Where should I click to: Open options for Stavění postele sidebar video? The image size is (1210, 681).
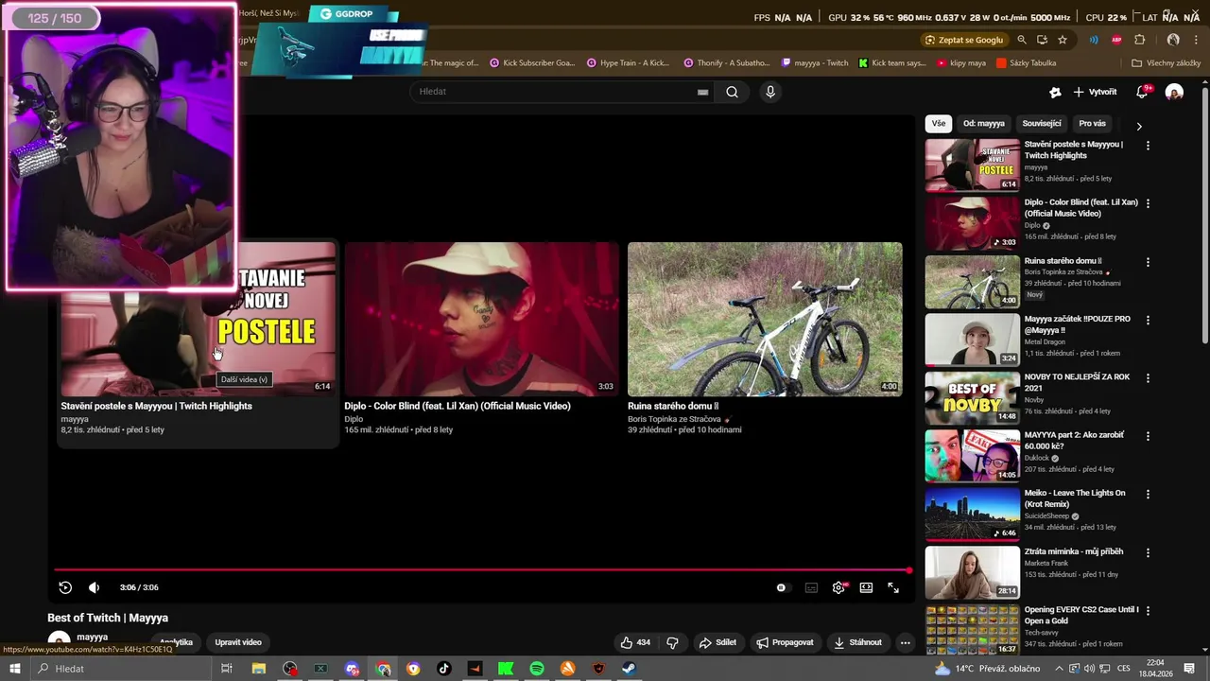click(x=1148, y=146)
